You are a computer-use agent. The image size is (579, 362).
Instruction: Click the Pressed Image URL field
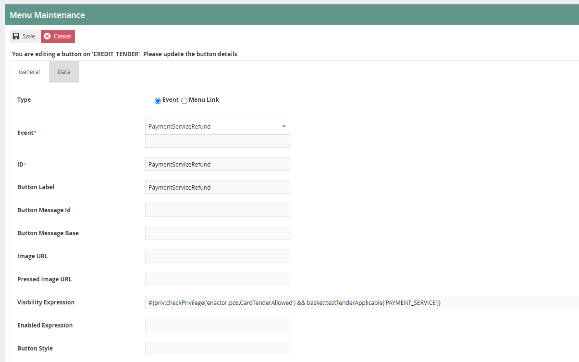pos(218,279)
